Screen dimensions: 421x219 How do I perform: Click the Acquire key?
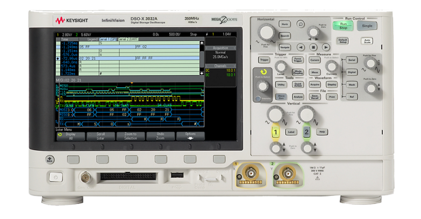pyautogui.click(x=315, y=85)
